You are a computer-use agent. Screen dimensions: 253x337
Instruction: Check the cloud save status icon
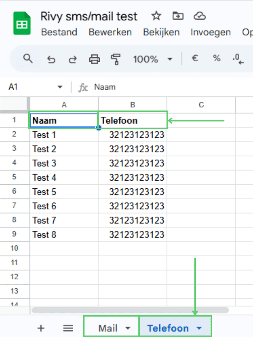click(200, 16)
